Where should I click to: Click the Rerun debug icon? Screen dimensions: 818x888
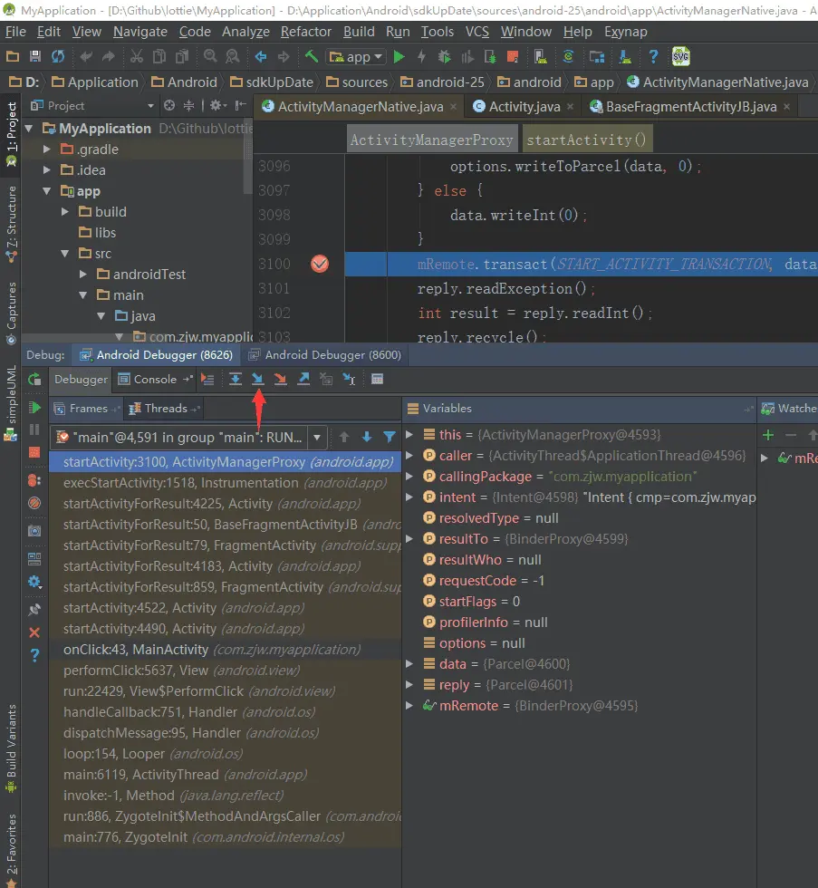coord(34,380)
